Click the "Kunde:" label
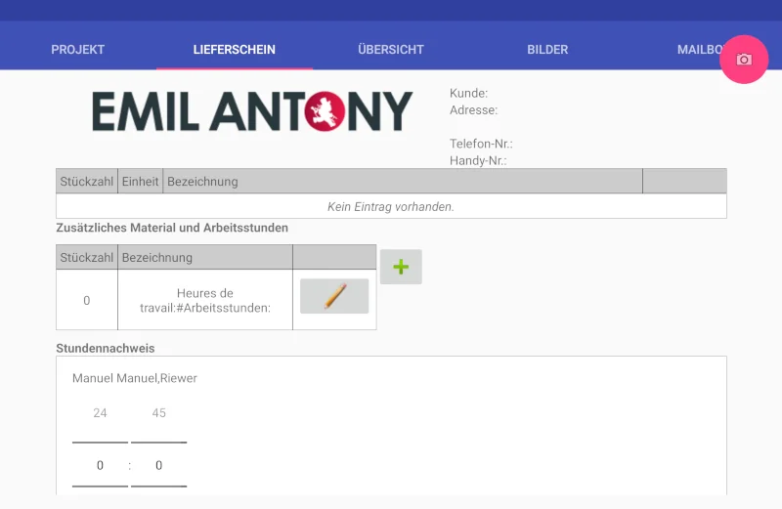Screen dimensions: 782x509 [469, 93]
